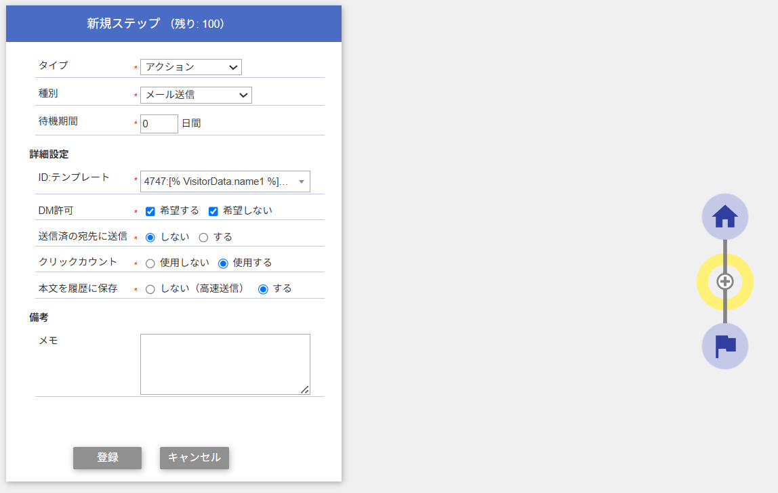Select しない for 送信済の宛先に送信
This screenshot has height=493, width=778.
tap(150, 238)
